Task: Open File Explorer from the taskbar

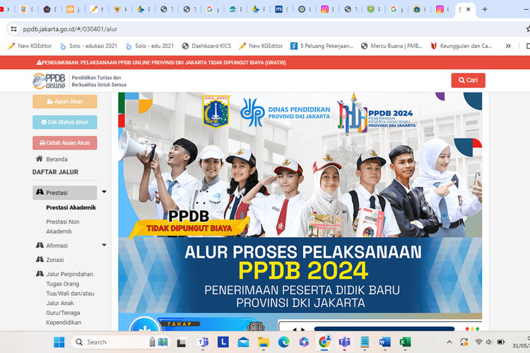Action: click(x=263, y=342)
